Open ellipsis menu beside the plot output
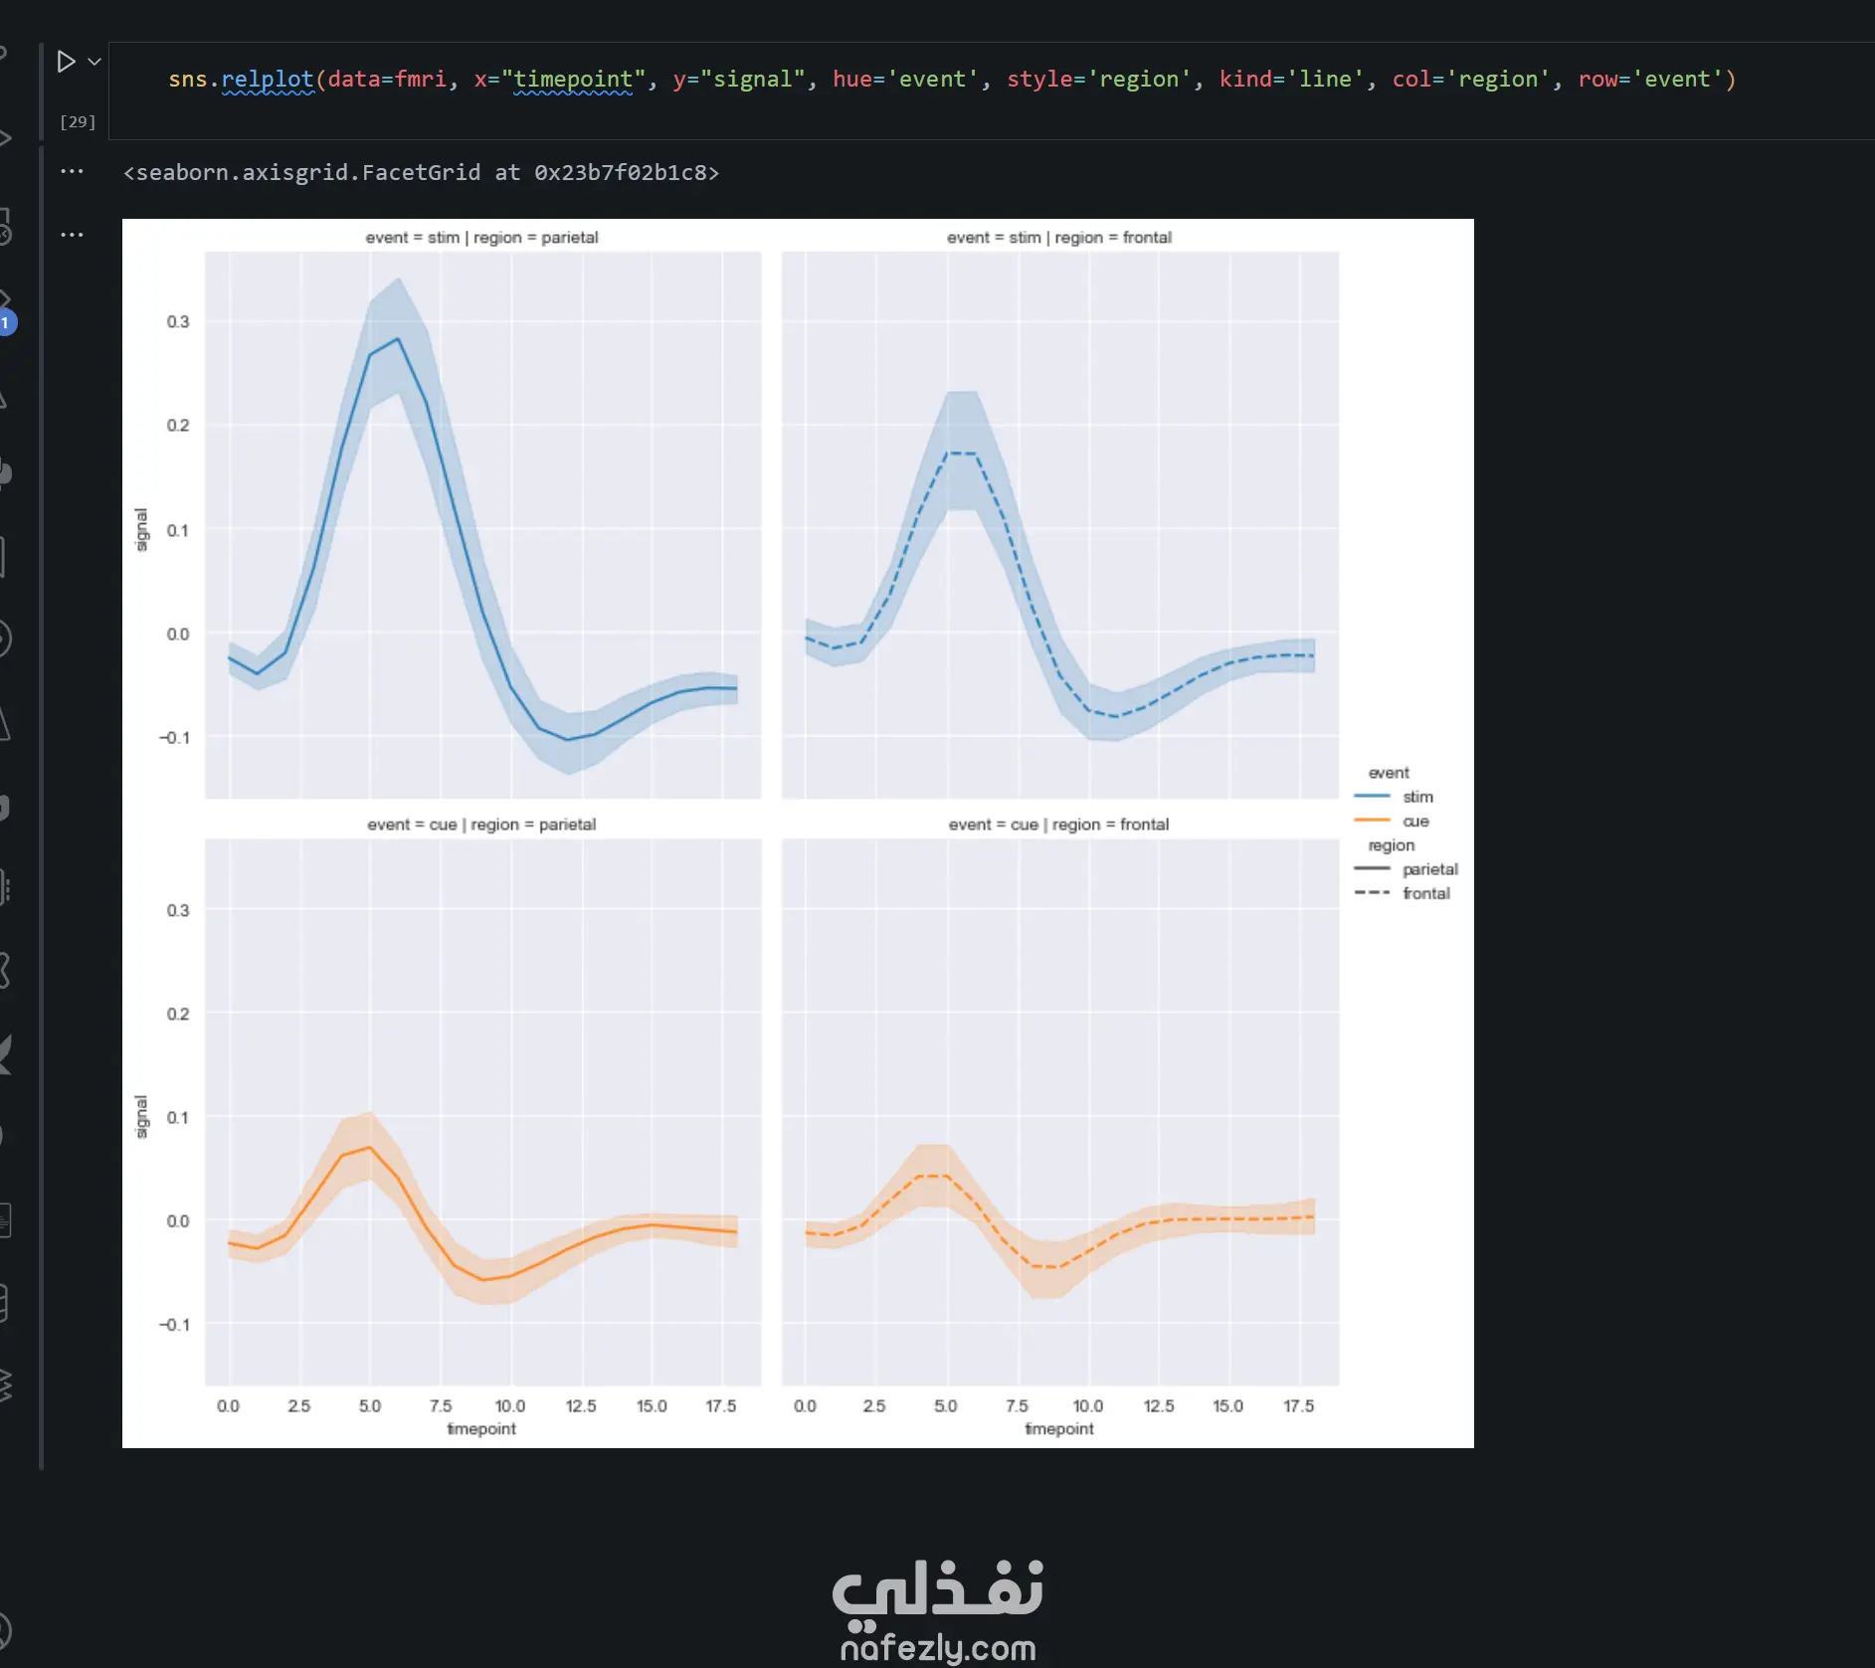 click(x=72, y=235)
